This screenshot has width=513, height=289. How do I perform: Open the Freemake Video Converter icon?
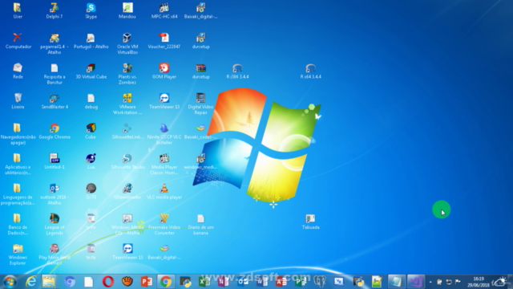(x=164, y=224)
